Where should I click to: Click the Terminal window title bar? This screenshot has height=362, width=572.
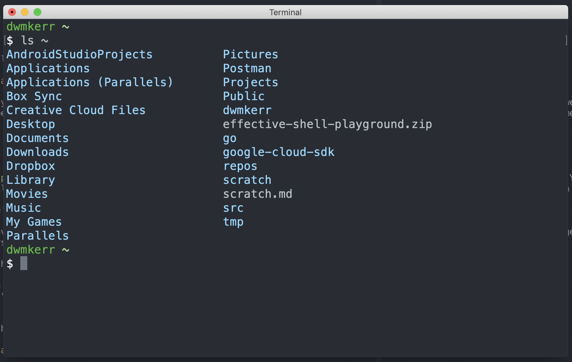286,12
